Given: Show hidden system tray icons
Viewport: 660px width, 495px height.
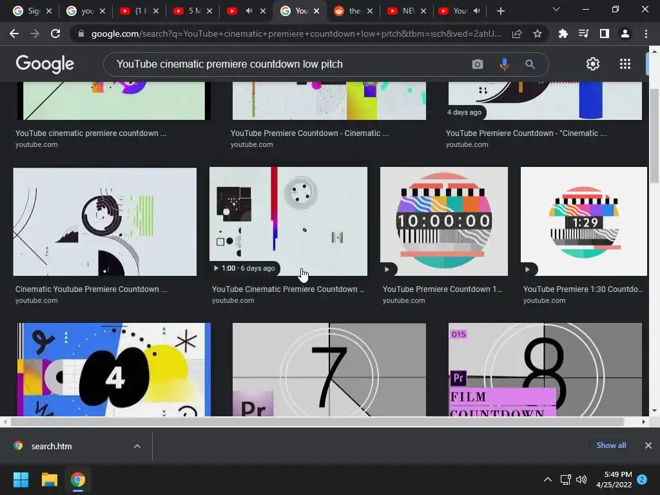Looking at the screenshot, I should [x=547, y=480].
